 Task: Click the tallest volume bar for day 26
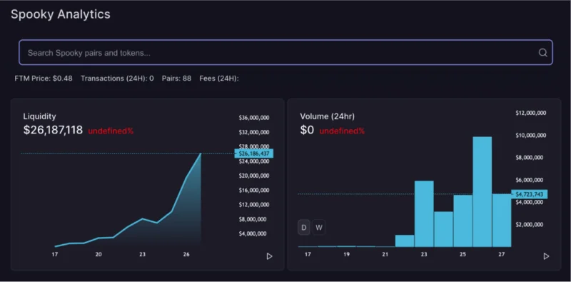(482, 192)
